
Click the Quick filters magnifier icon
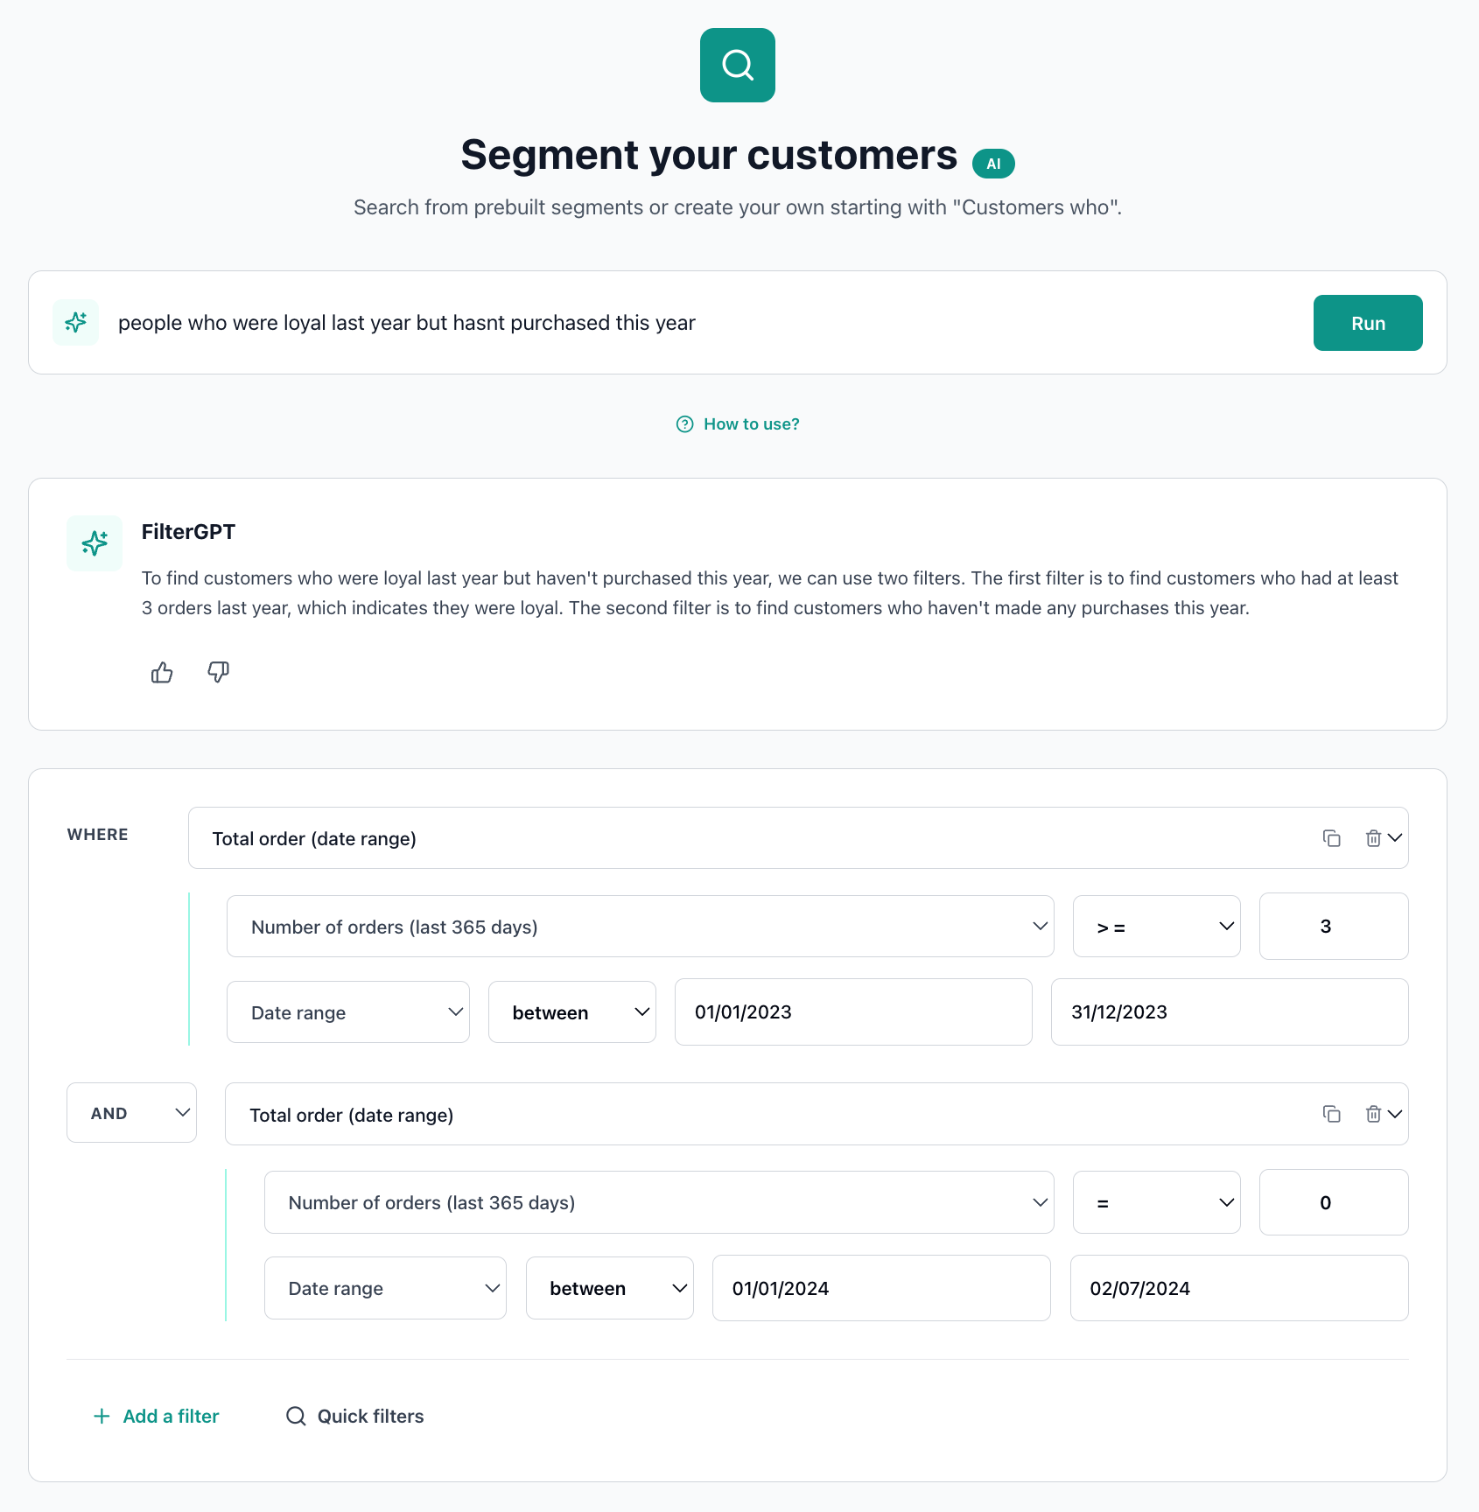pyautogui.click(x=295, y=1415)
